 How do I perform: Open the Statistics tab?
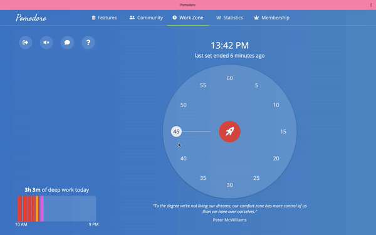(x=229, y=18)
